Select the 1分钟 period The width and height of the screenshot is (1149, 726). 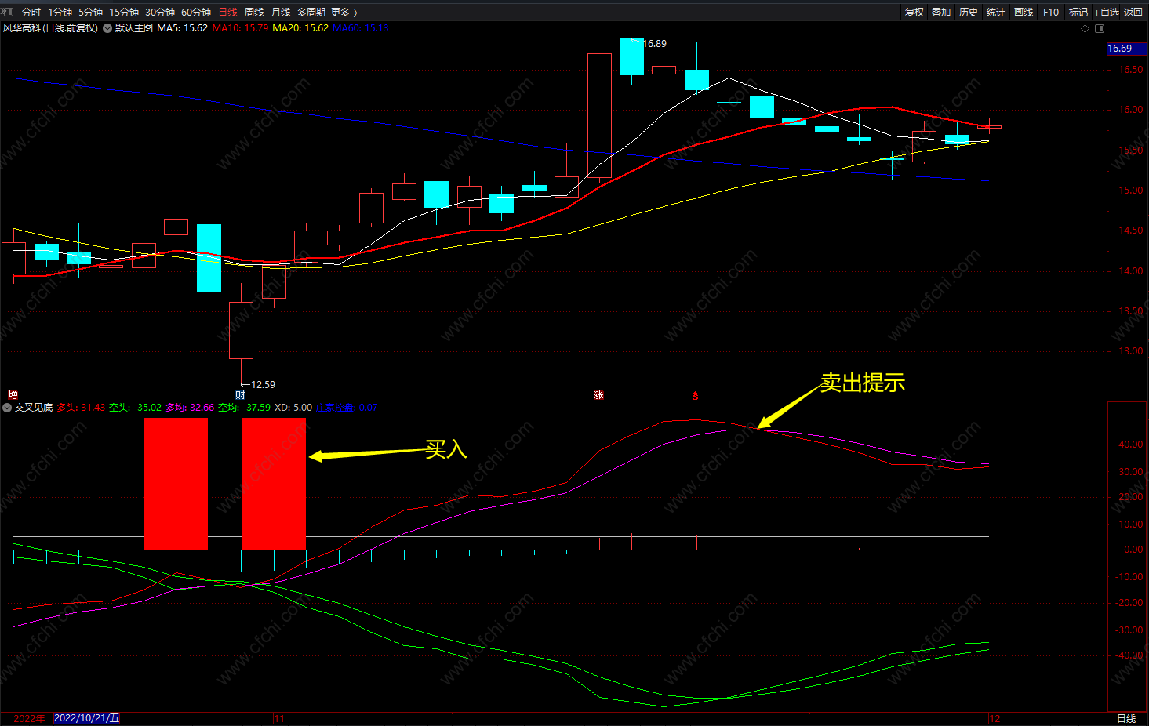(60, 12)
